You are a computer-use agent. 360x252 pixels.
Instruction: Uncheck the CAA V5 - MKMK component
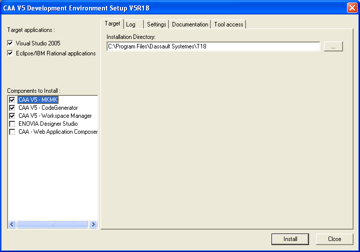pyautogui.click(x=12, y=100)
